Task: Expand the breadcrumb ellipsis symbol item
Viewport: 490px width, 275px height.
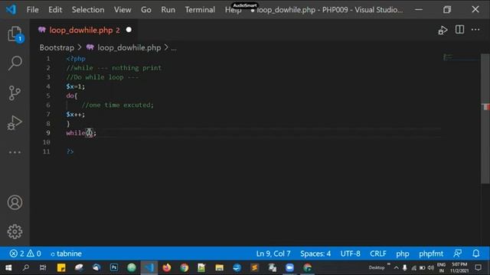Action: pyautogui.click(x=174, y=48)
